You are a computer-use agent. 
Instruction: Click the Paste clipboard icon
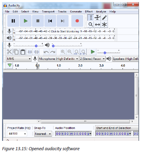tap(23, 52)
